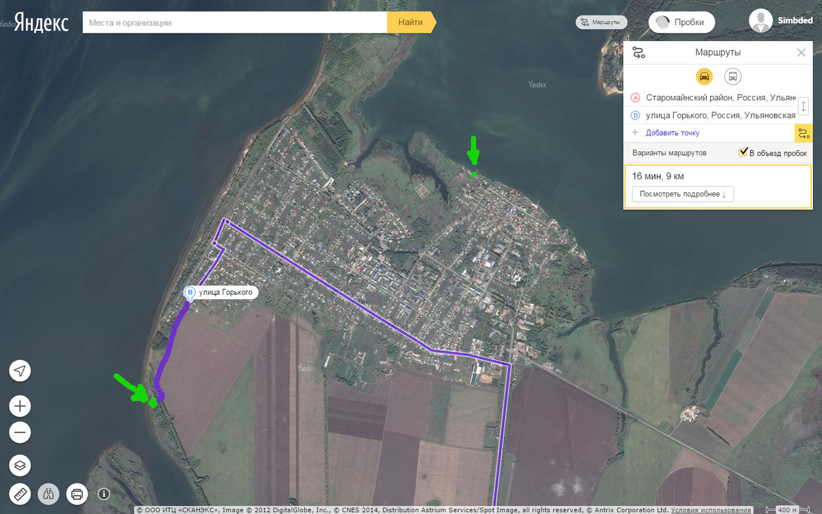Click the Yandex logo
Image resolution: width=822 pixels, height=514 pixels.
41,22
